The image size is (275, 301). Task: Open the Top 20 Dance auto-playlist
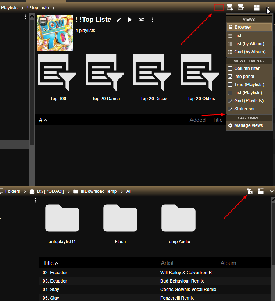[106, 77]
